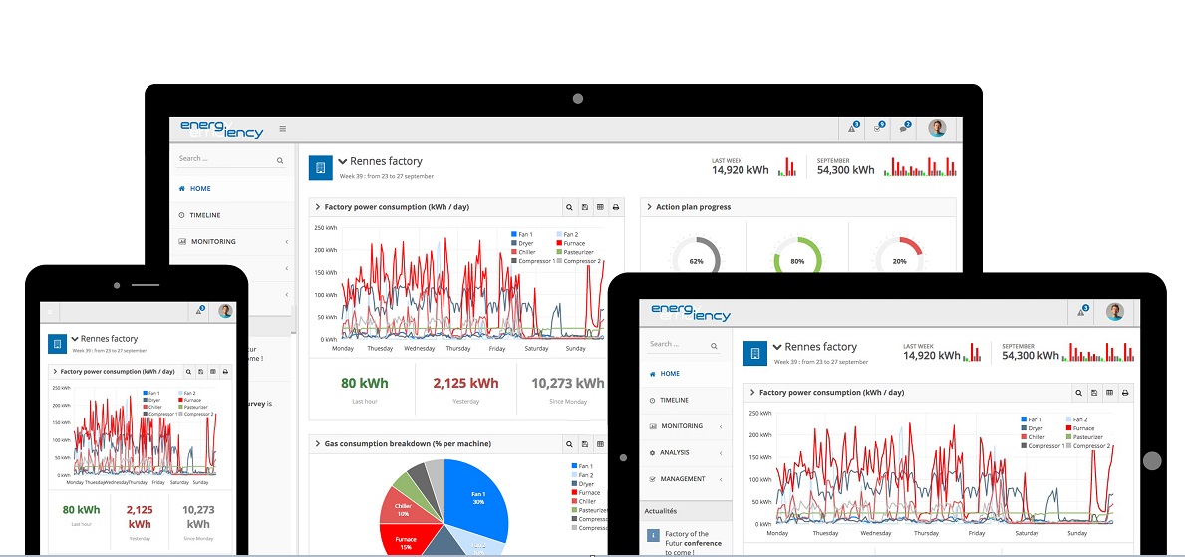Collapse Action plan progress panel

(649, 207)
